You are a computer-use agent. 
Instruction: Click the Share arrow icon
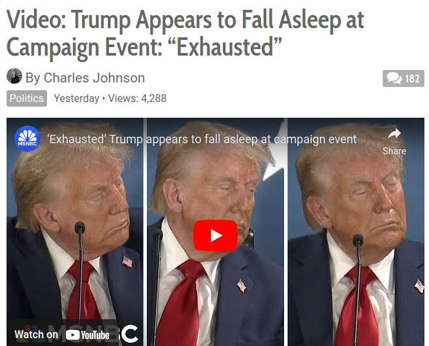pos(394,133)
